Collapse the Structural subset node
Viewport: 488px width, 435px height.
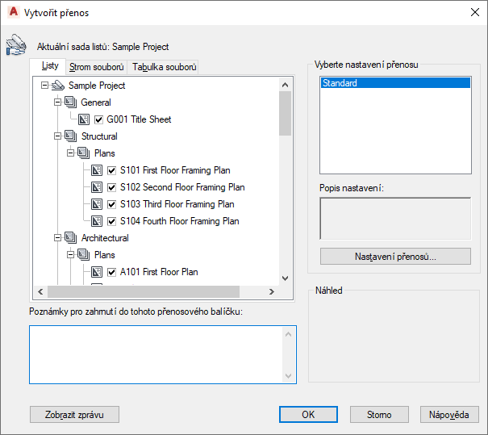click(57, 136)
